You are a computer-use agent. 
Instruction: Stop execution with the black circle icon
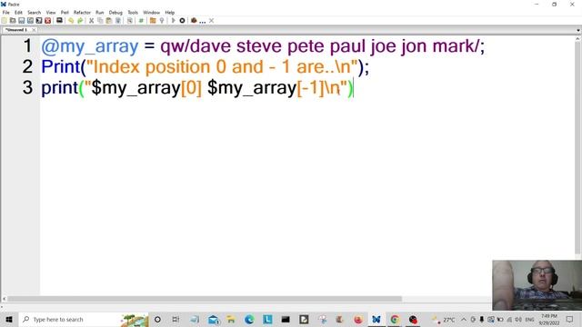click(x=182, y=21)
